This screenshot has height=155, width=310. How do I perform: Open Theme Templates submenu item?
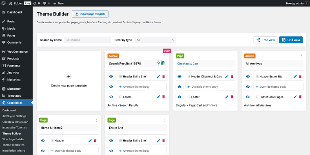tap(13, 145)
